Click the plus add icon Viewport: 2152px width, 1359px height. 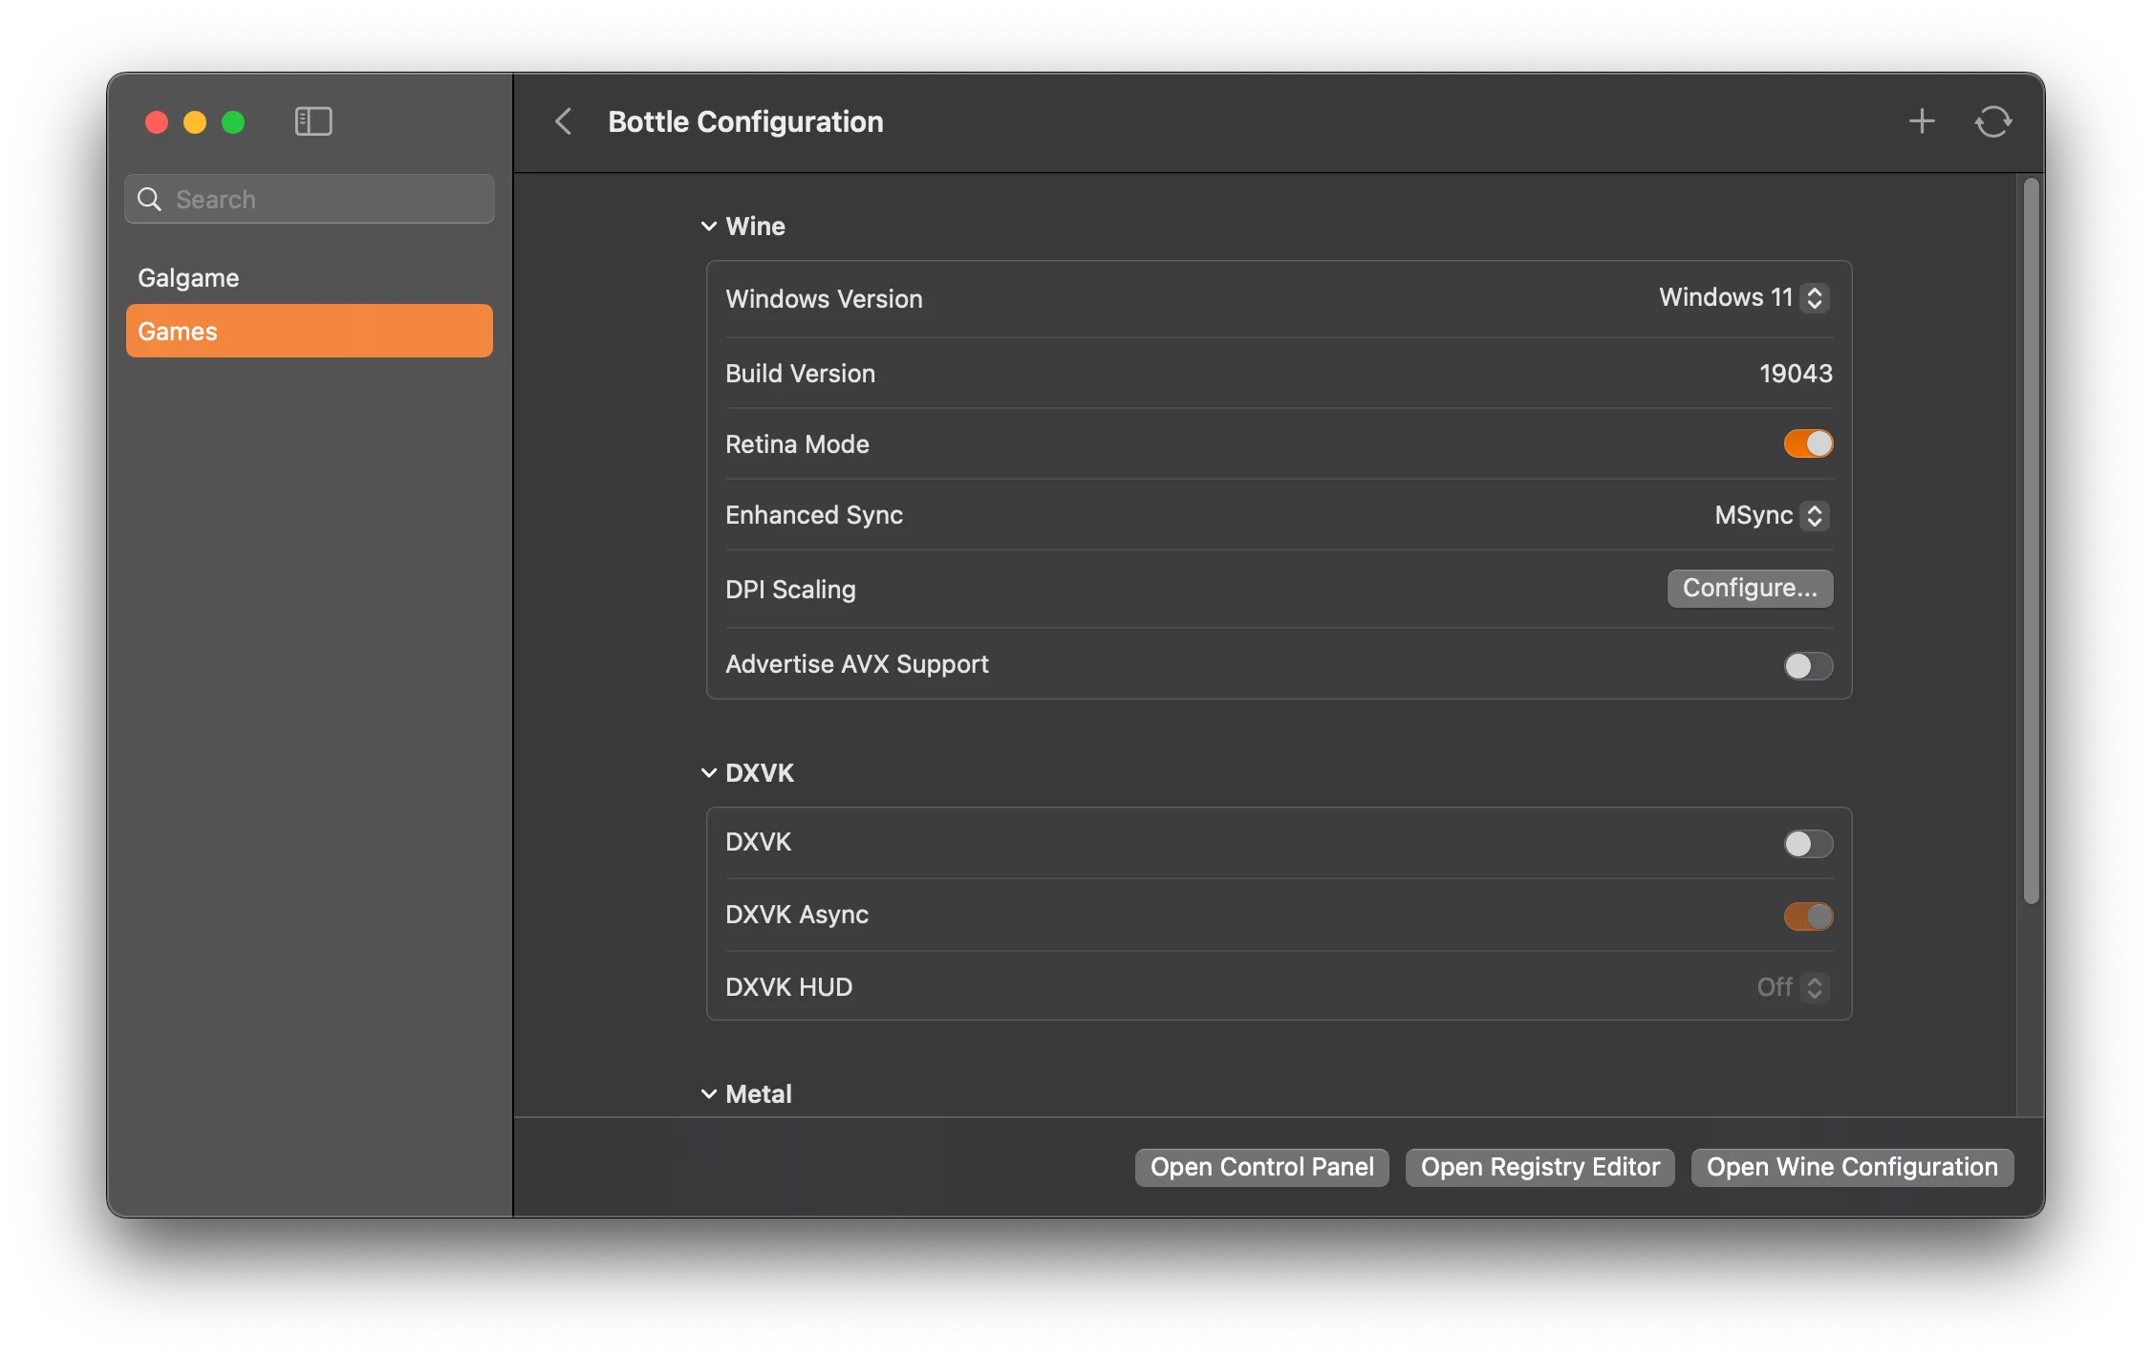1922,121
